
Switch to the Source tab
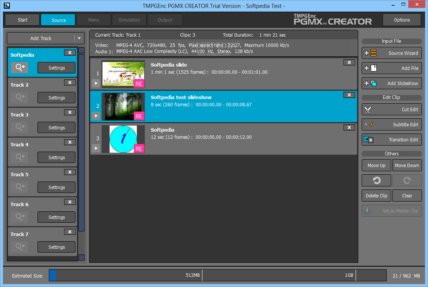point(58,20)
